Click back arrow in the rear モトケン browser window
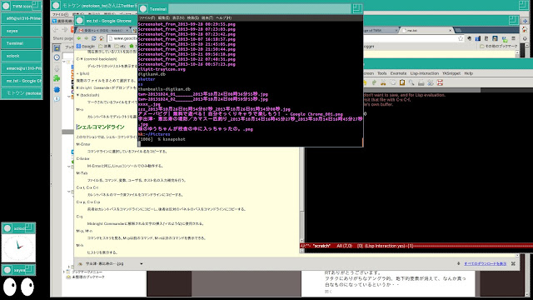The image size is (533, 300). (x=56, y=30)
